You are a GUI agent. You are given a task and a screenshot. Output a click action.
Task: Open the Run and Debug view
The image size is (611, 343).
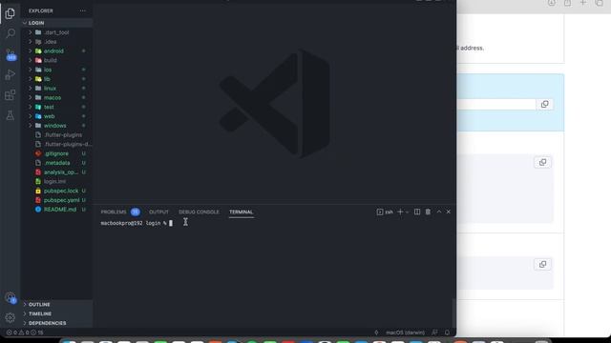(x=11, y=74)
